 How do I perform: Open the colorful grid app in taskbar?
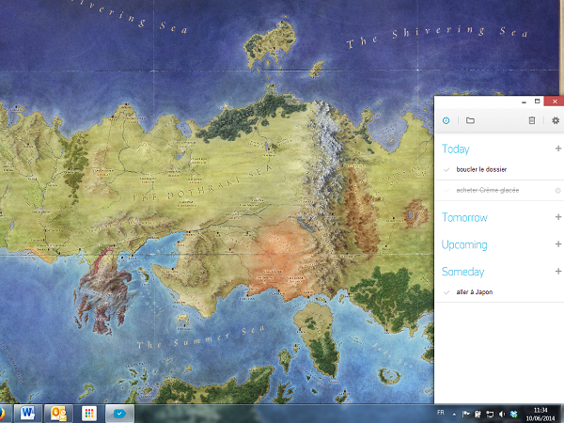click(x=89, y=413)
